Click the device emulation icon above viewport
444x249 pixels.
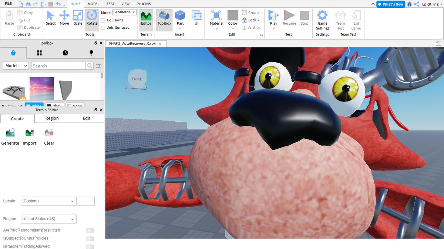[439, 44]
